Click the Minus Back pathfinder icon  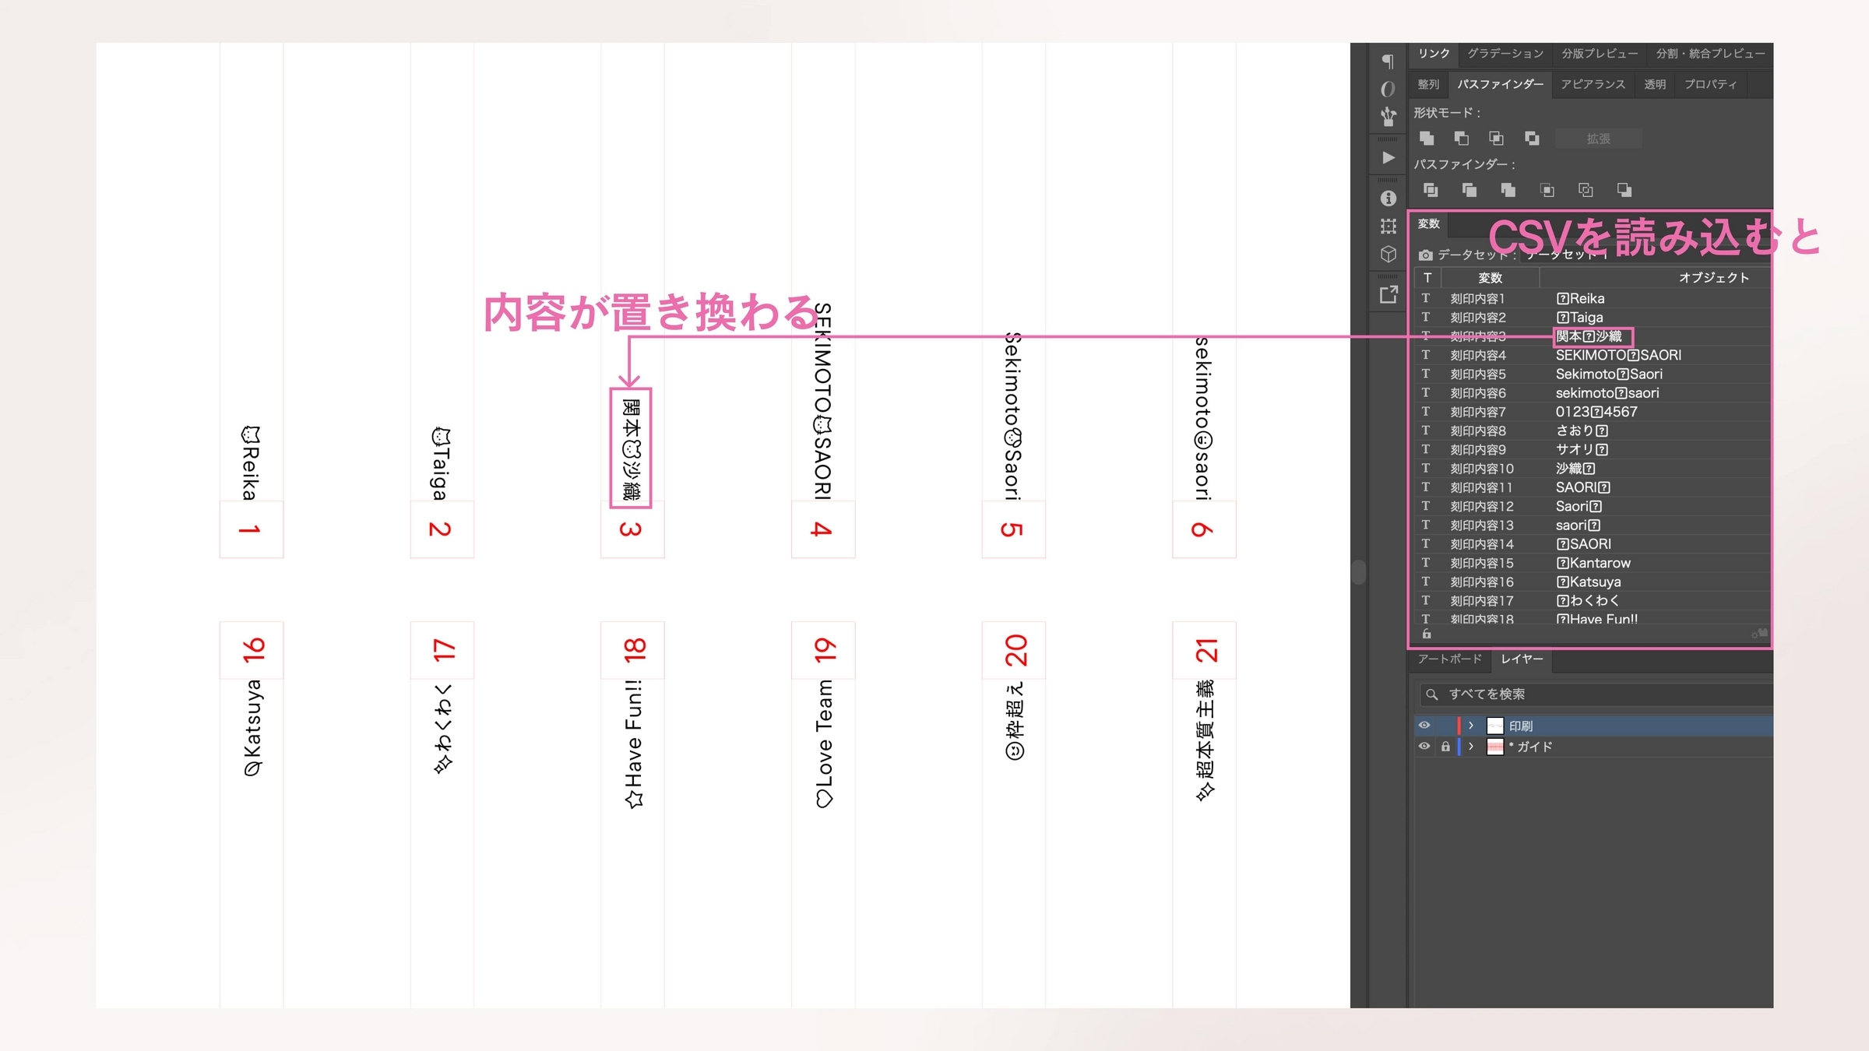click(x=1624, y=190)
